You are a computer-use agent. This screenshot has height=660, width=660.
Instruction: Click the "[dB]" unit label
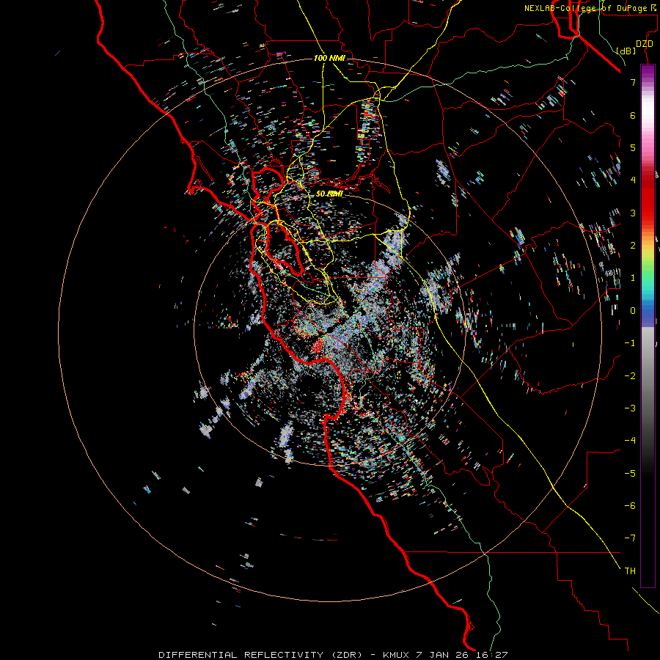626,51
